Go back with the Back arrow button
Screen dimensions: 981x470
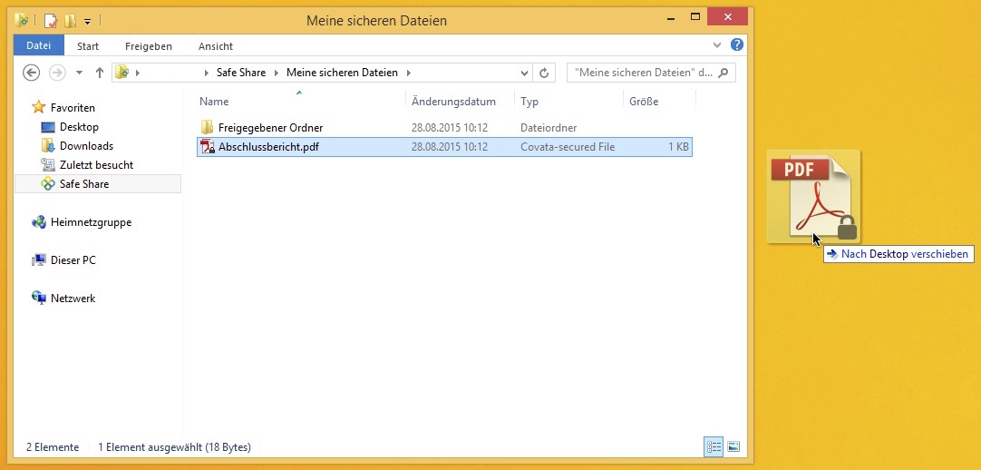[x=32, y=73]
